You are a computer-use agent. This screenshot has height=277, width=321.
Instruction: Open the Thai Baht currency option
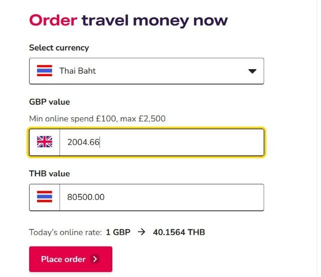click(78, 71)
